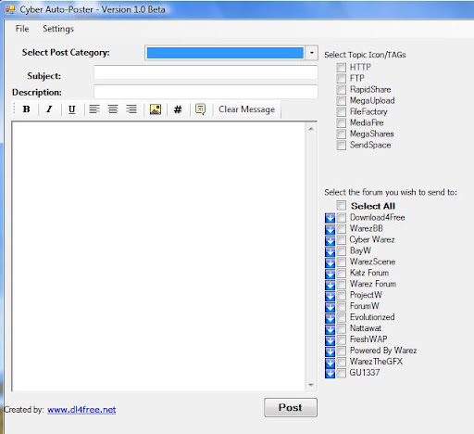The image size is (474, 434).
Task: Click into the Subject input field
Action: pyautogui.click(x=206, y=72)
